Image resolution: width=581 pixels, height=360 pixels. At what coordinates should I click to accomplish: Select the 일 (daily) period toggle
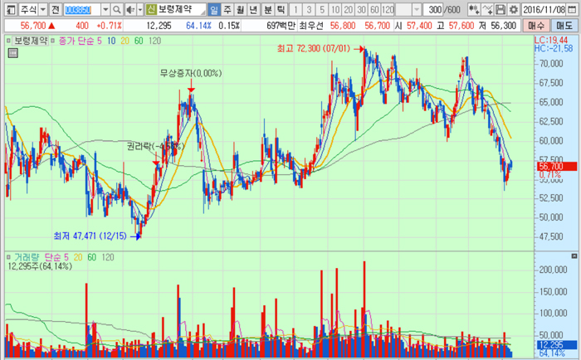[214, 9]
